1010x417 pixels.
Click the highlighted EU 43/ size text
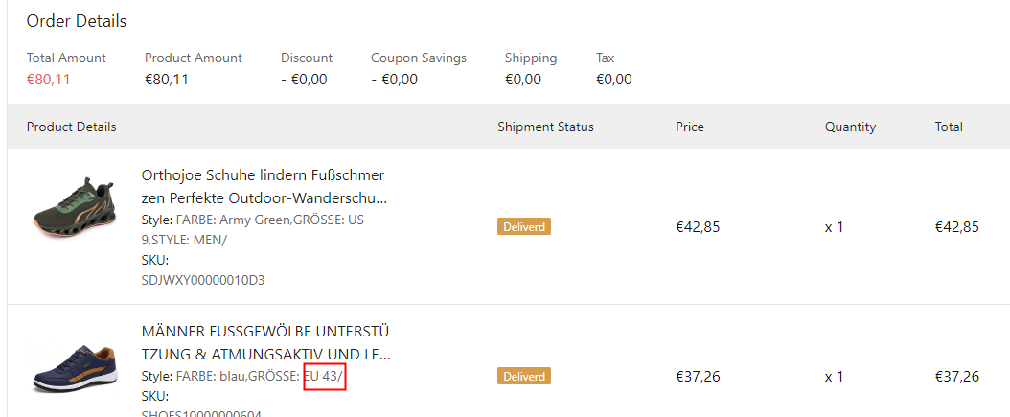[x=324, y=377]
